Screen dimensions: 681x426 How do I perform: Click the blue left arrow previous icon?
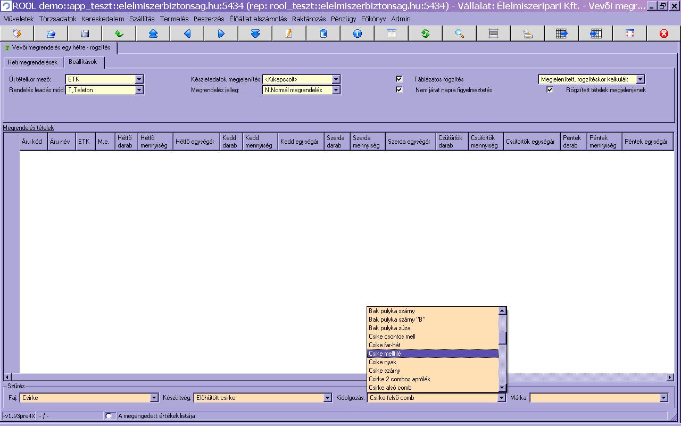[187, 34]
